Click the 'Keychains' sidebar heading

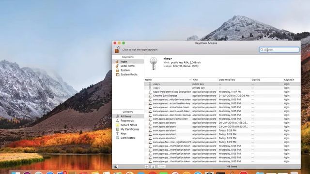pyautogui.click(x=128, y=57)
